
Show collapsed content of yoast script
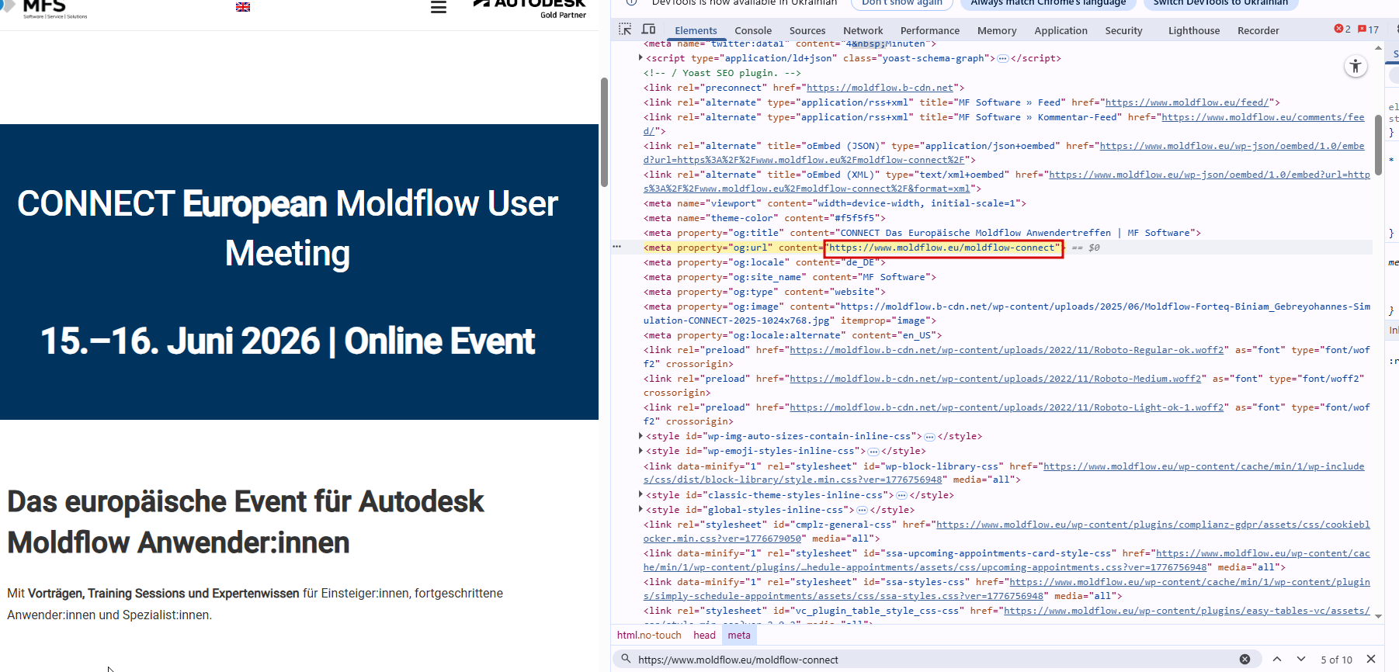pyautogui.click(x=1003, y=58)
